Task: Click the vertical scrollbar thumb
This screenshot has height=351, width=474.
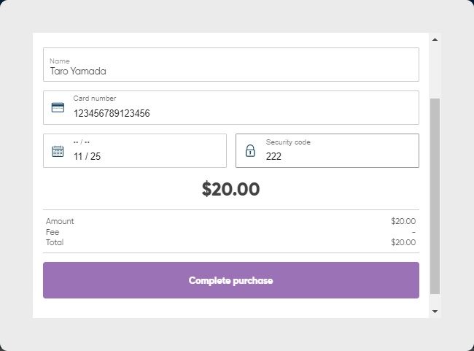Action: pyautogui.click(x=435, y=197)
